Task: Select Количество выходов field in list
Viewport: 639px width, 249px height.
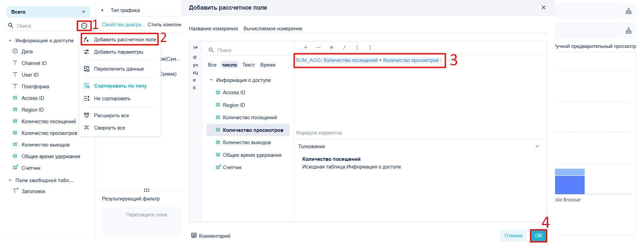Action: [247, 142]
